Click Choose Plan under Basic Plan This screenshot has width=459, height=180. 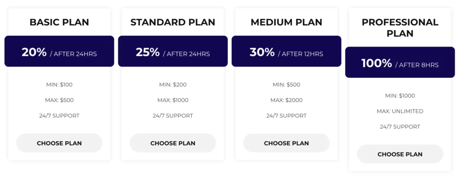pos(59,143)
